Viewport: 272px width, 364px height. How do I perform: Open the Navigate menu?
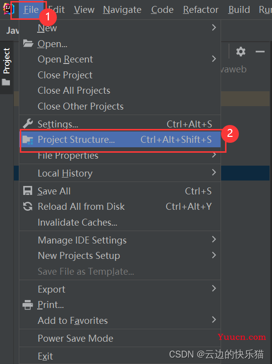pos(122,10)
